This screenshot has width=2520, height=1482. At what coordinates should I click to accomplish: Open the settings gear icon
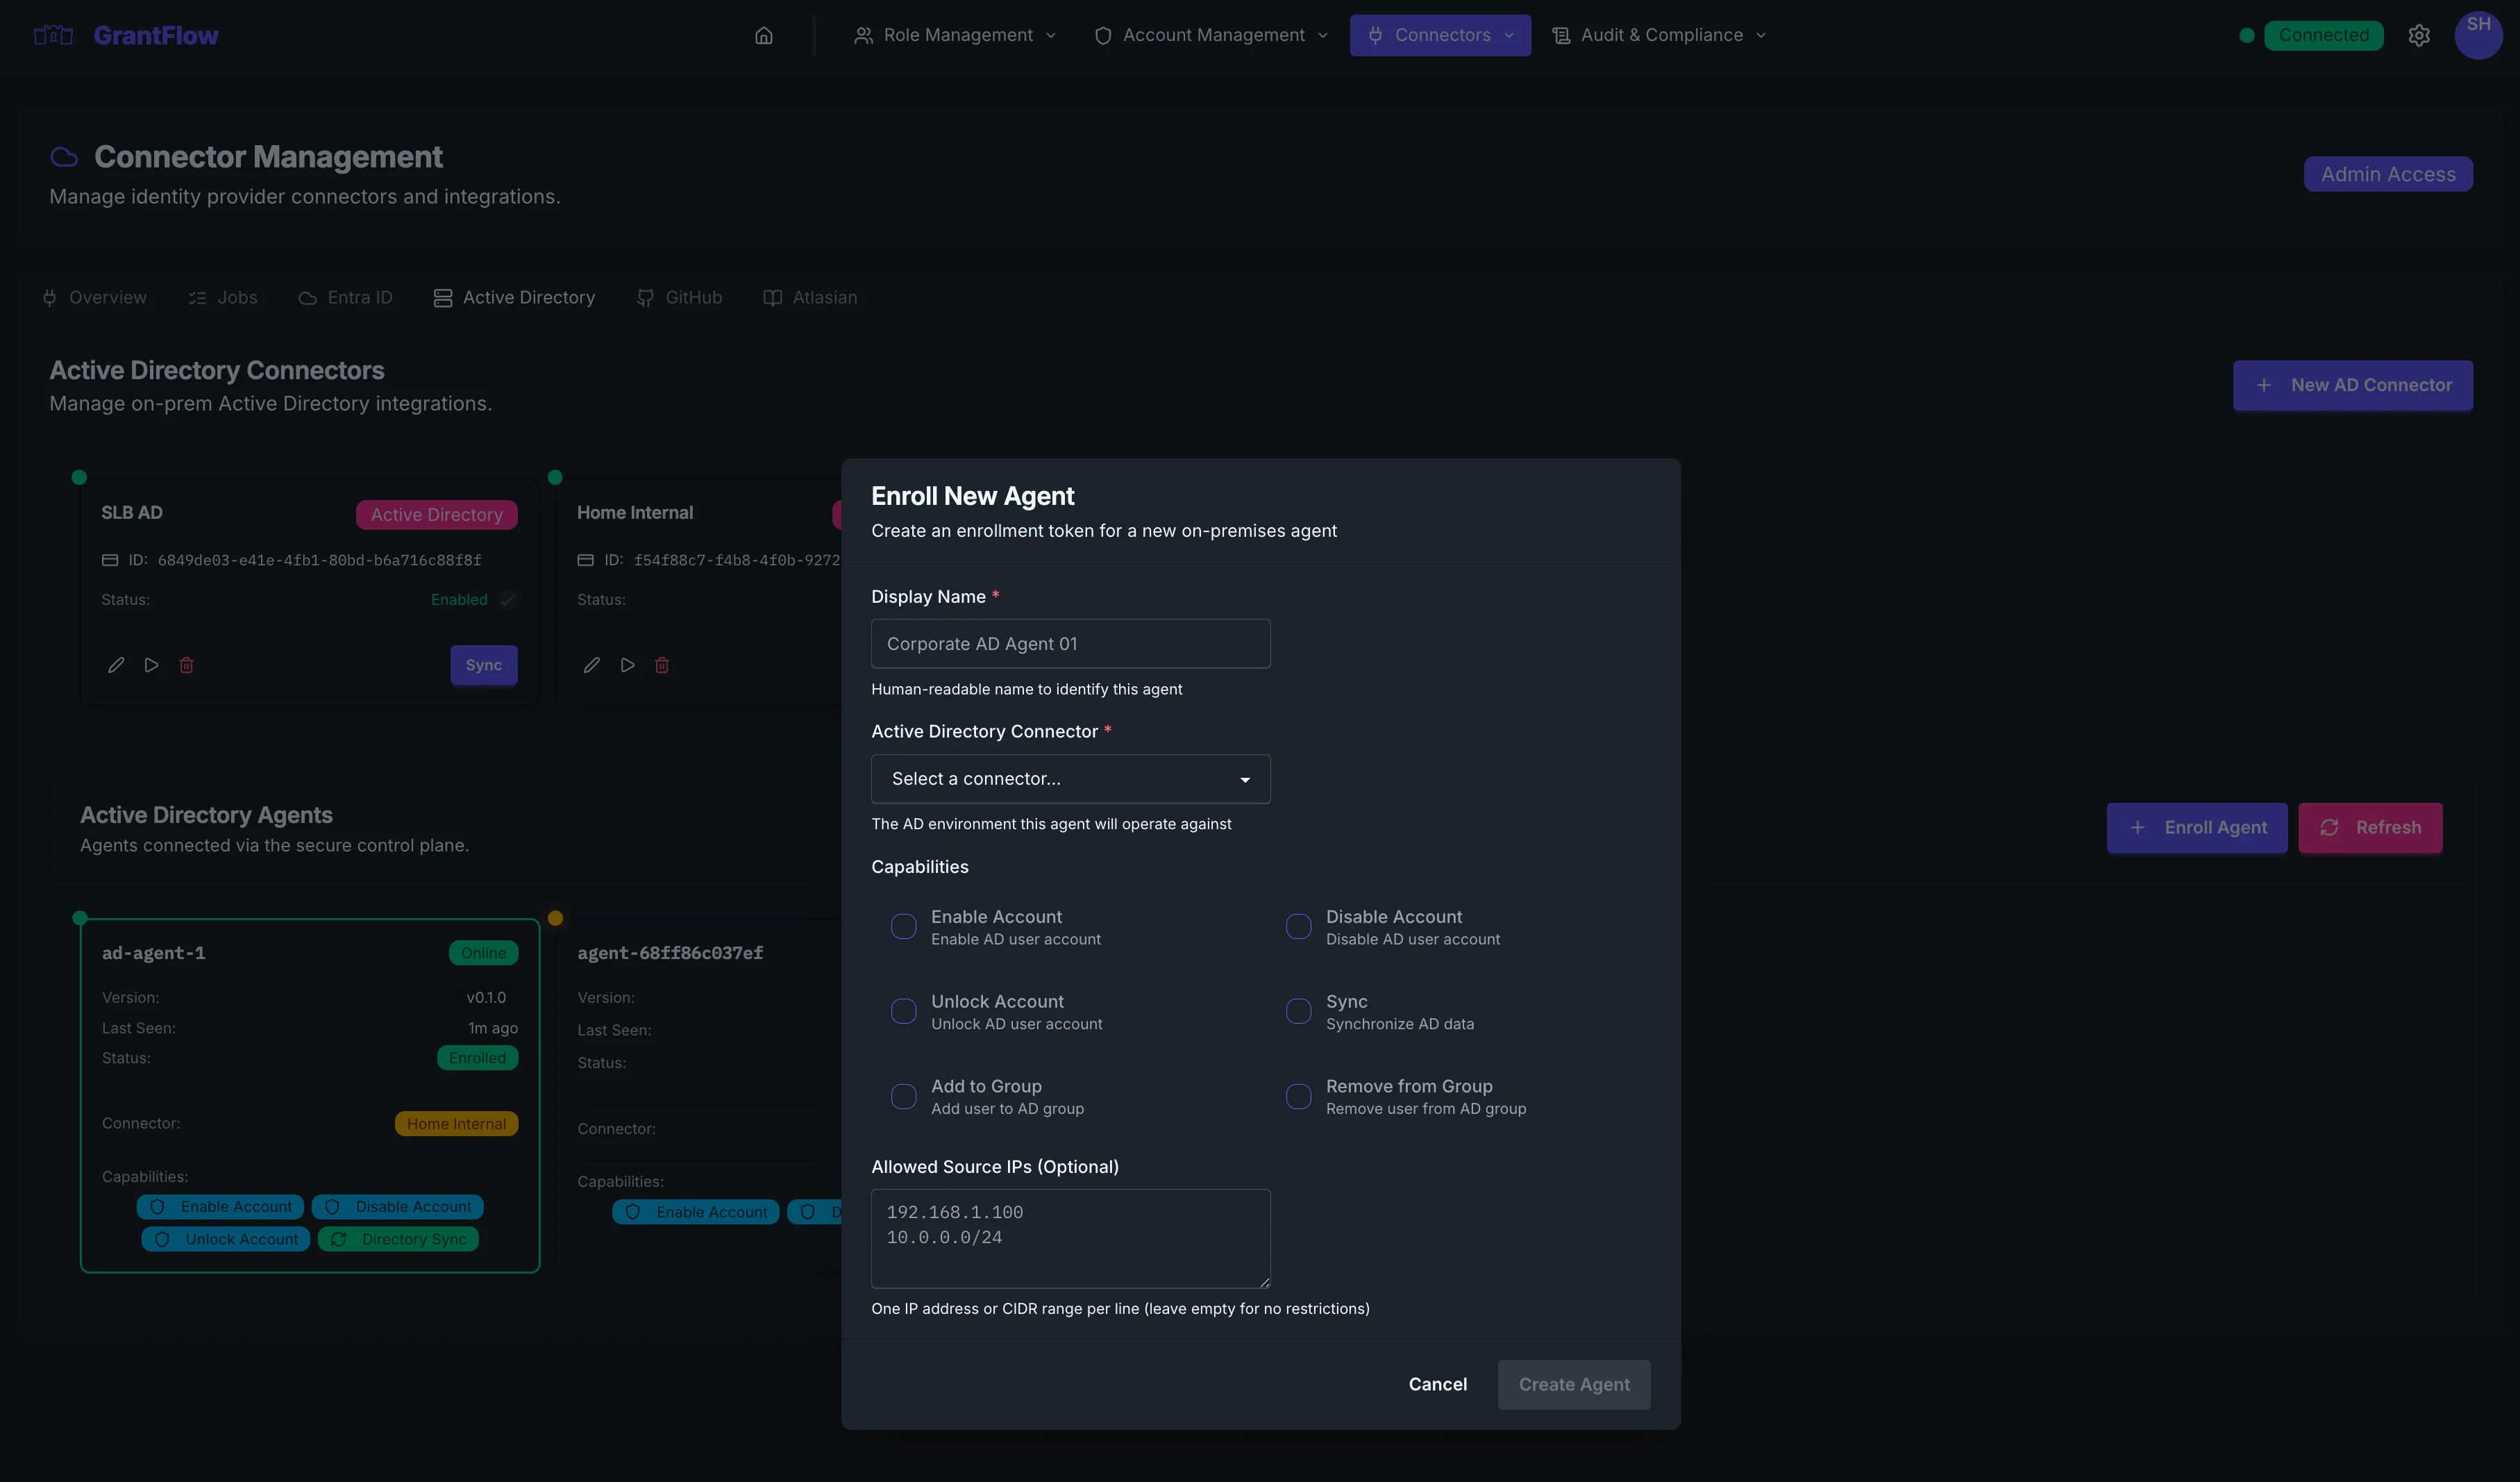click(2420, 35)
